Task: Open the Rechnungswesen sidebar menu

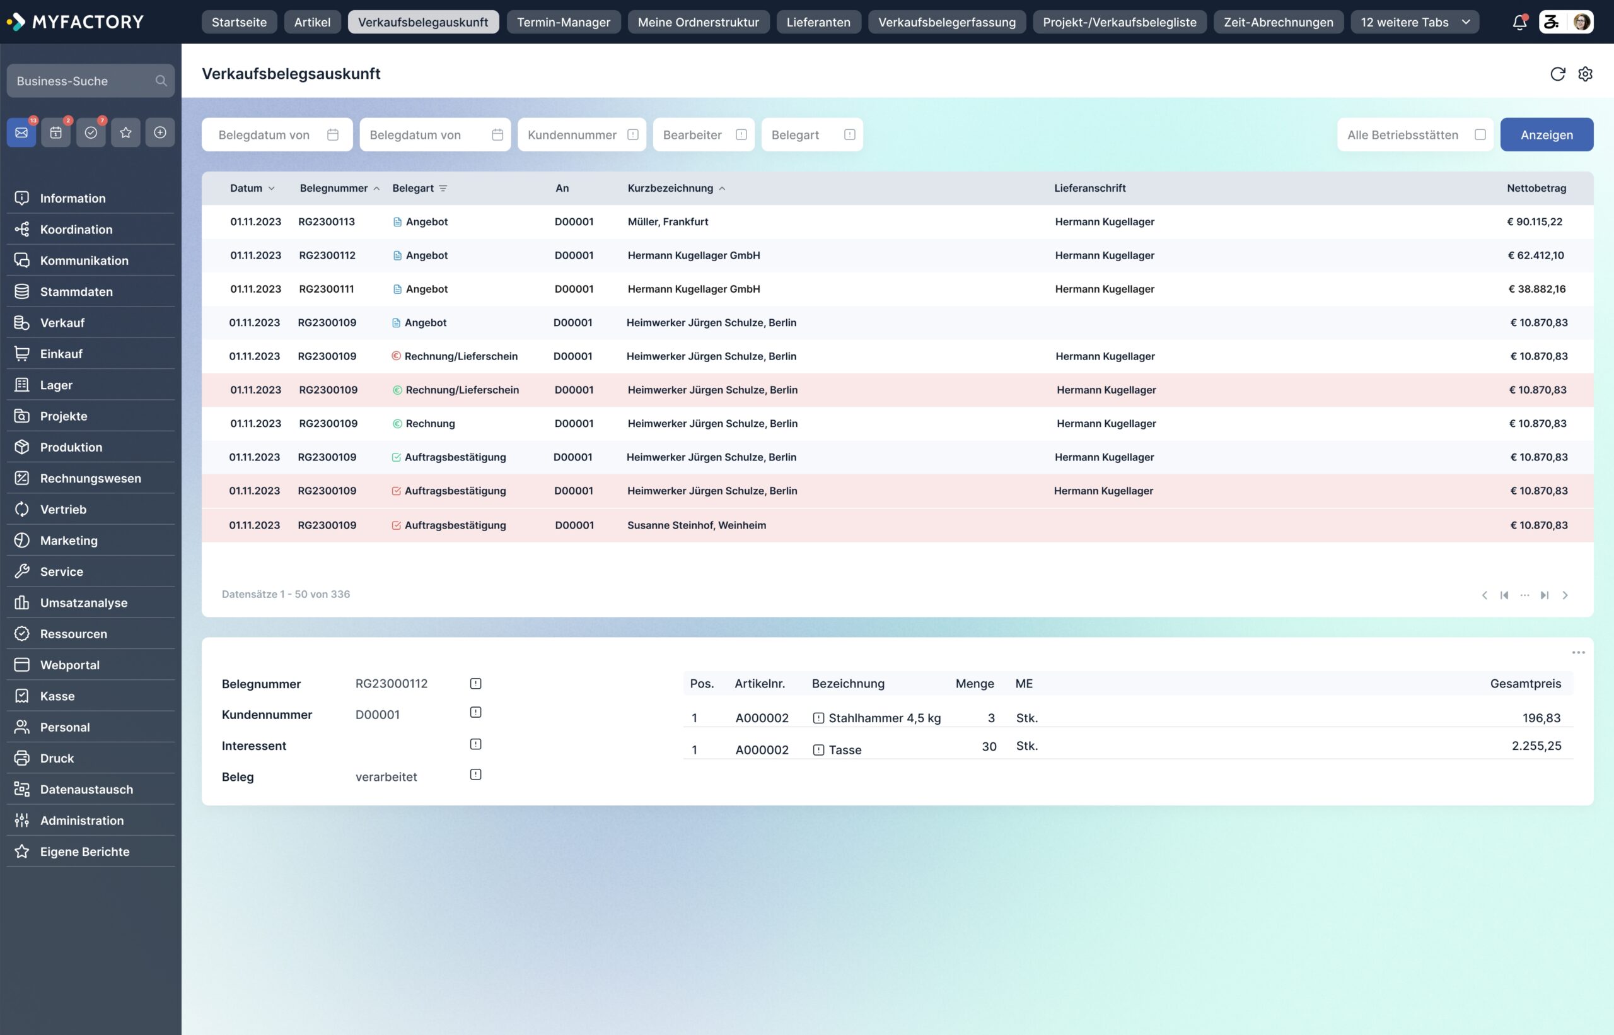Action: coord(90,478)
